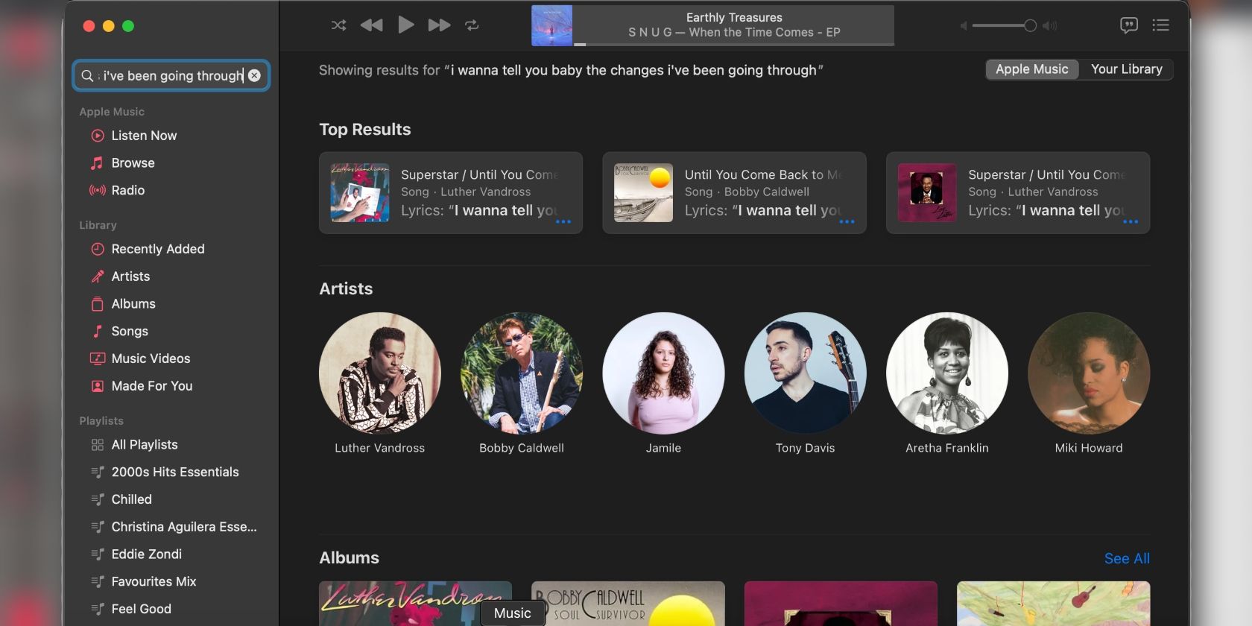Click the Bobby Caldwell artist name label

522,448
